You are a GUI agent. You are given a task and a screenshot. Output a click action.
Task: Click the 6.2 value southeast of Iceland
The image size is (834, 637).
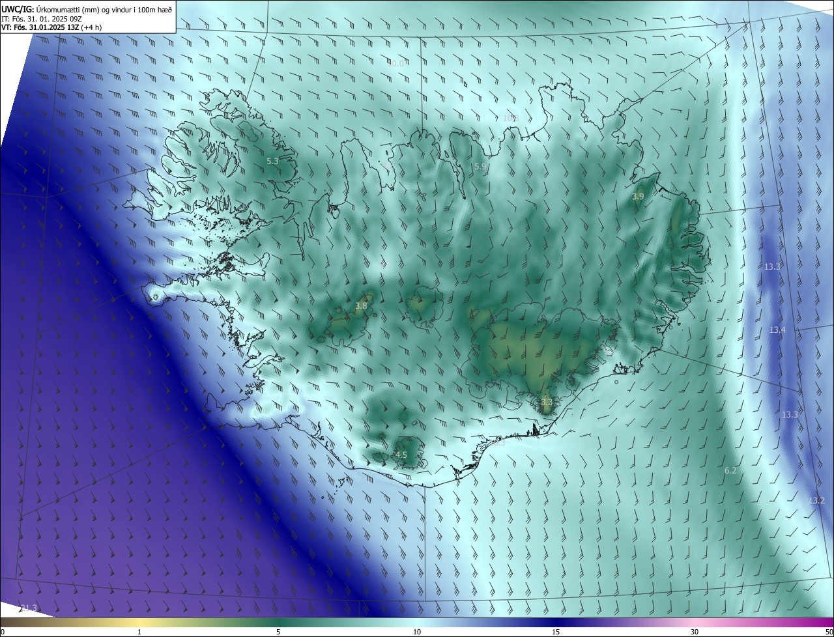coord(730,470)
